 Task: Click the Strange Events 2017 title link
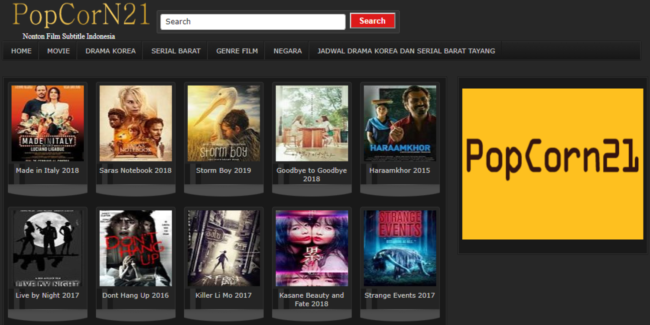400,296
